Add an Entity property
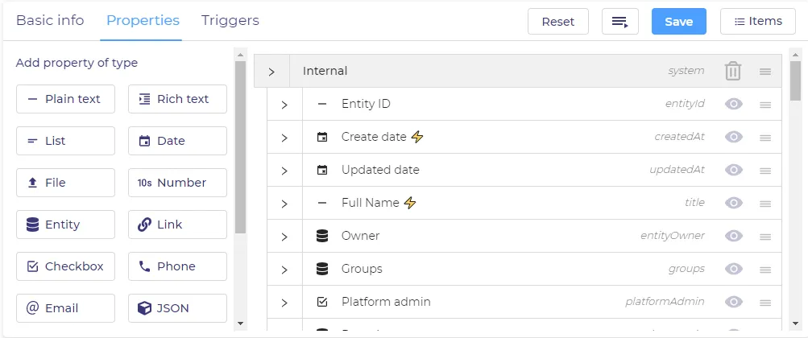Viewport: 808px width, 338px height. click(65, 225)
